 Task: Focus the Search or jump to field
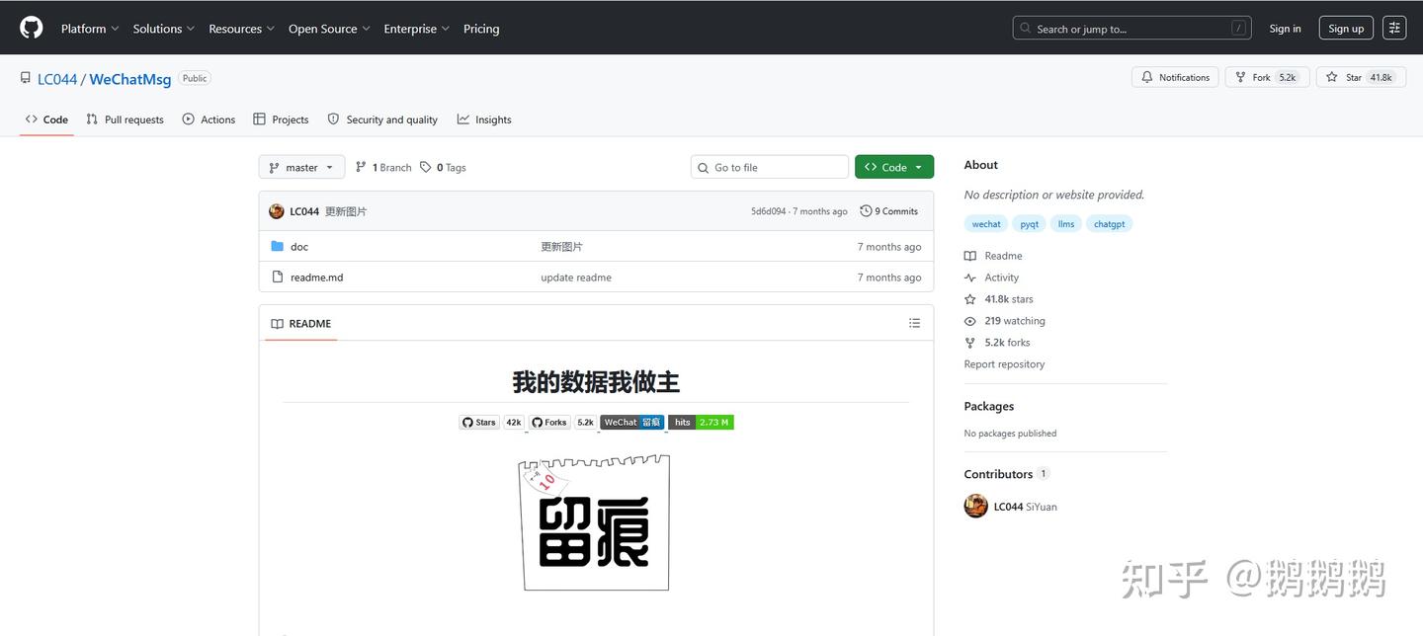point(1131,29)
